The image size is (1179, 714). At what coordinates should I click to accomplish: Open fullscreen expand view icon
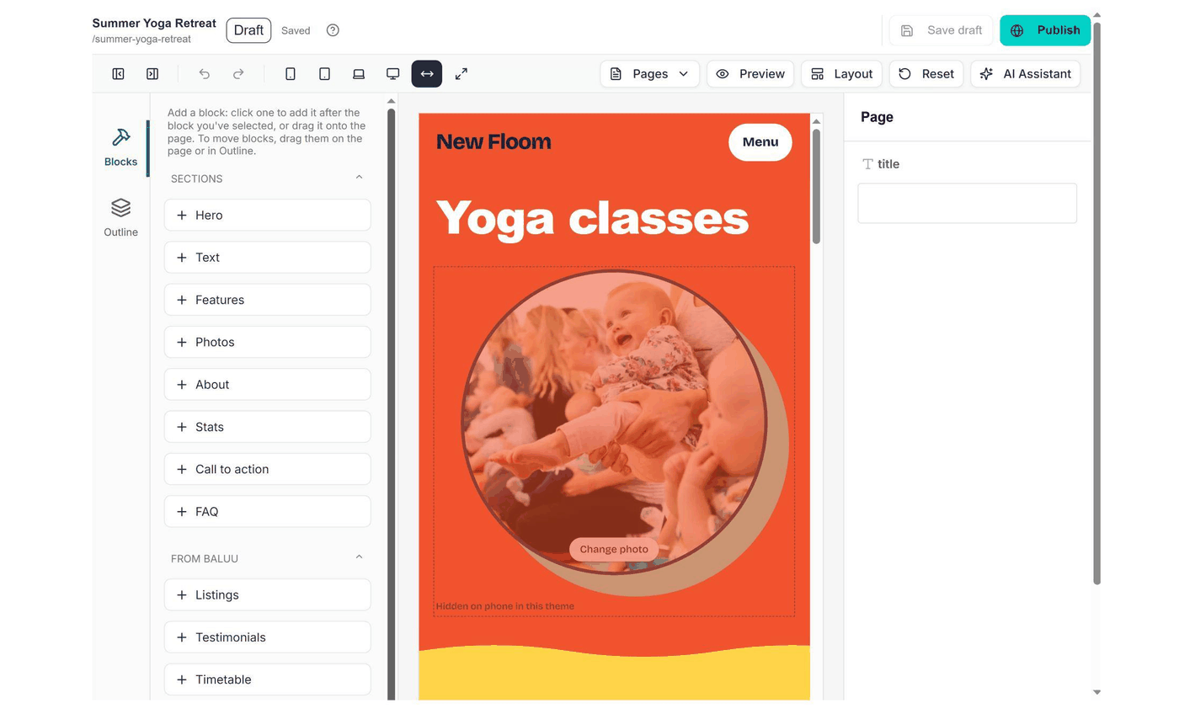coord(461,74)
